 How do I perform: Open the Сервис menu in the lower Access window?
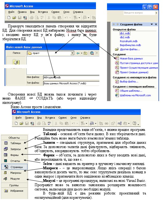(x=63, y=118)
